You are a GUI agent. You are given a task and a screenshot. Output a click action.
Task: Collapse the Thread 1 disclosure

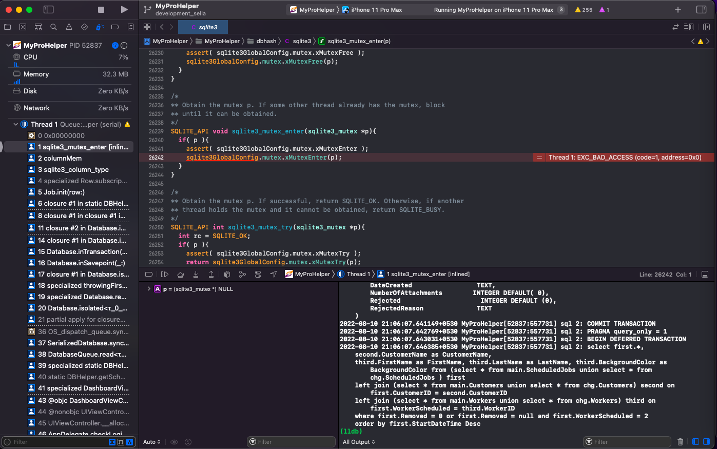click(x=15, y=124)
